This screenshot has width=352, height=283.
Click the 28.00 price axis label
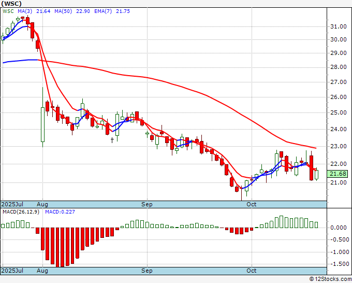coord(339,67)
